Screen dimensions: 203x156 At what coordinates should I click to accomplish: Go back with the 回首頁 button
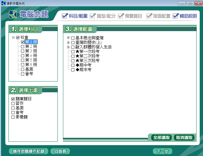click(x=60, y=151)
